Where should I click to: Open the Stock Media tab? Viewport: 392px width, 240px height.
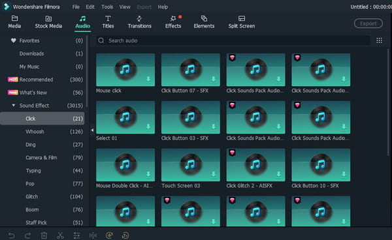pyautogui.click(x=48, y=22)
